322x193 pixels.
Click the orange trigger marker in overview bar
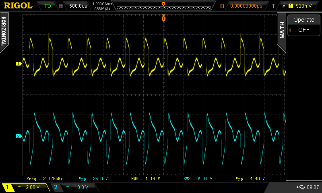[163, 4]
